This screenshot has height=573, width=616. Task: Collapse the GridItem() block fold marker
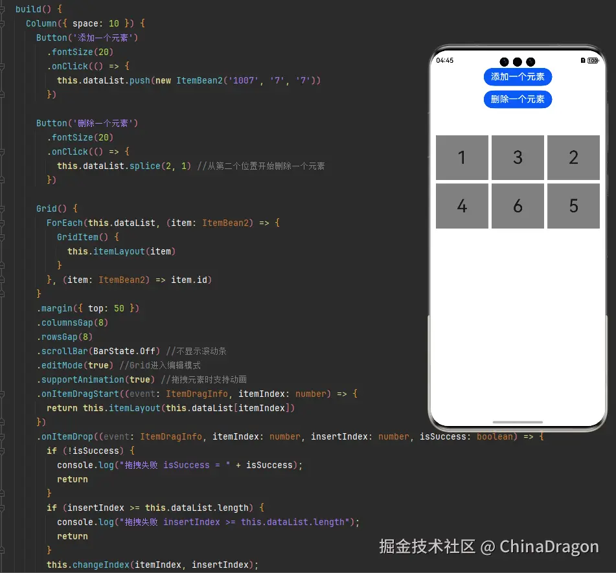2,237
